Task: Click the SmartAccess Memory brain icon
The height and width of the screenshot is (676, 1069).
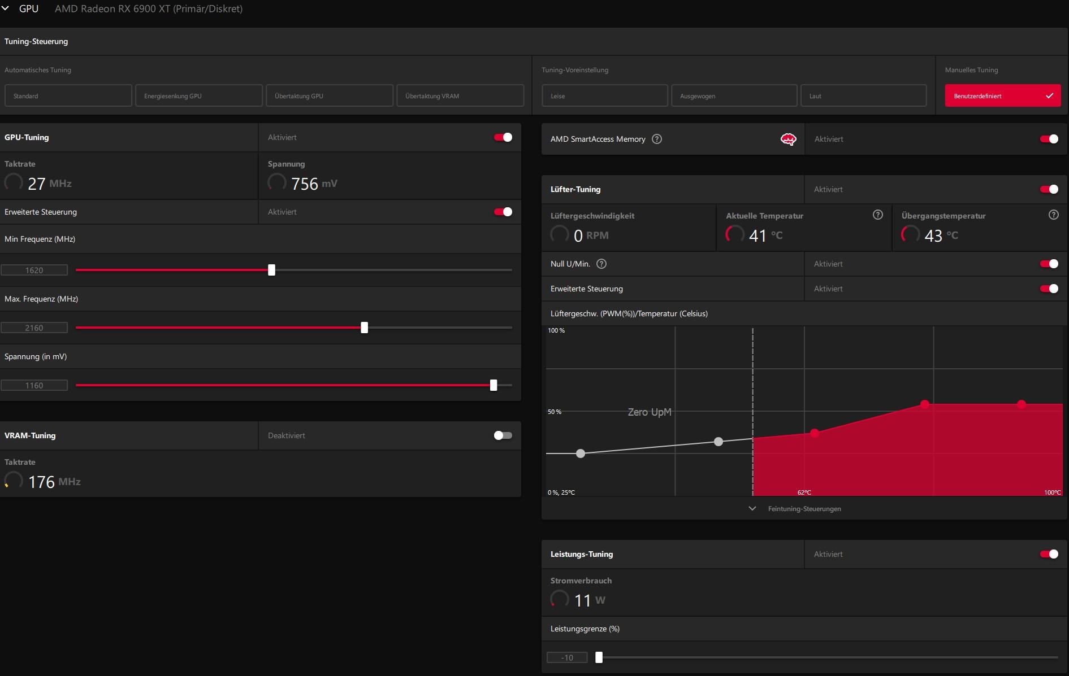Action: [x=788, y=139]
